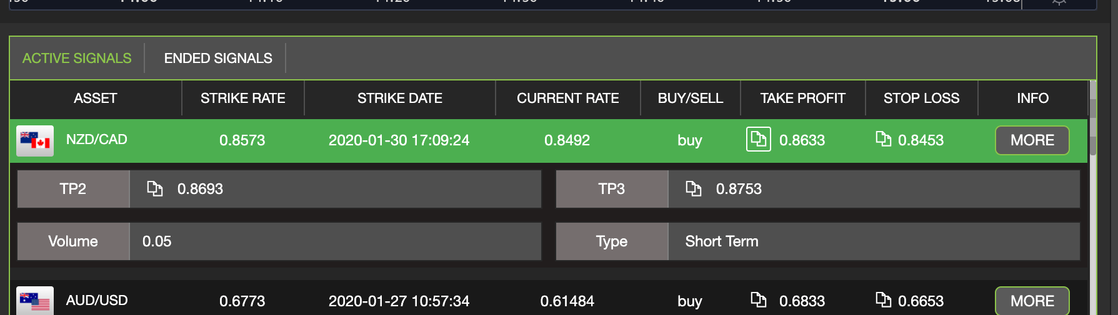Switch to the ENDED SIGNALS tab

[x=218, y=58]
